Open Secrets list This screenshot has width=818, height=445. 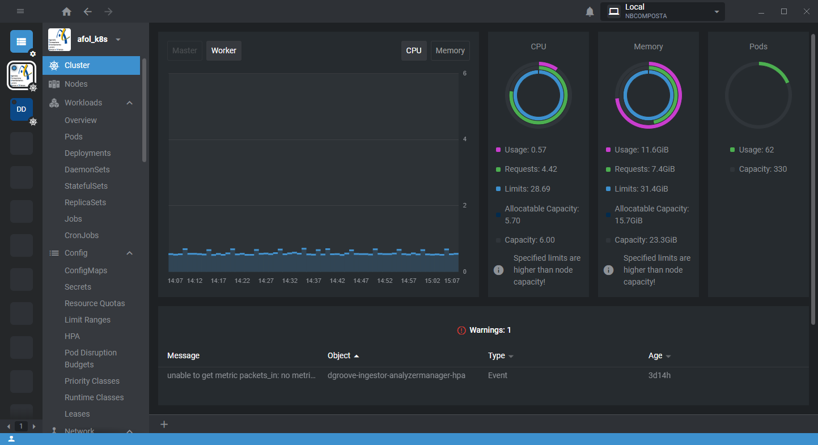(78, 287)
